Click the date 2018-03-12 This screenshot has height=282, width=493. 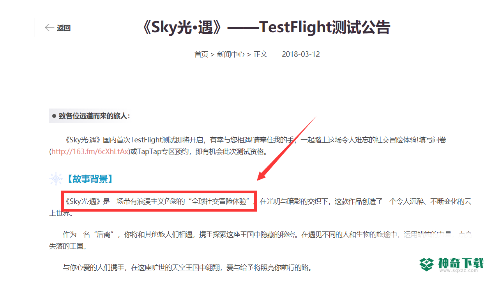tap(301, 54)
